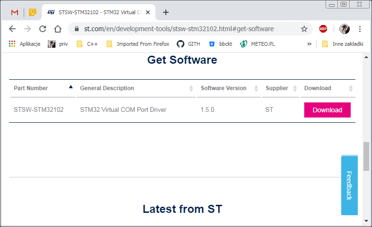Open the pinned Google Keep tab

(x=33, y=12)
